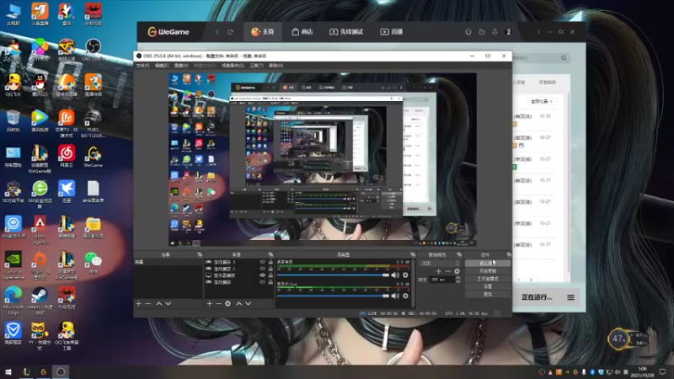674x379 pixels.
Task: Remove scene transition with minus icon
Action: click(x=448, y=271)
